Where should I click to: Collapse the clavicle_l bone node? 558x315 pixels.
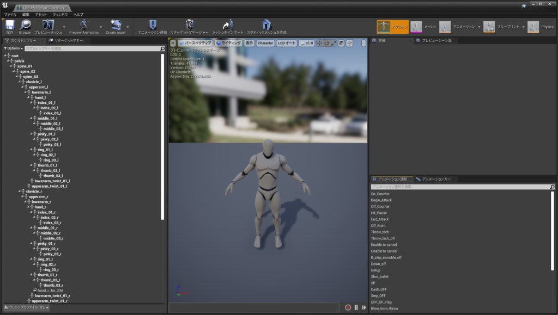tap(19, 82)
